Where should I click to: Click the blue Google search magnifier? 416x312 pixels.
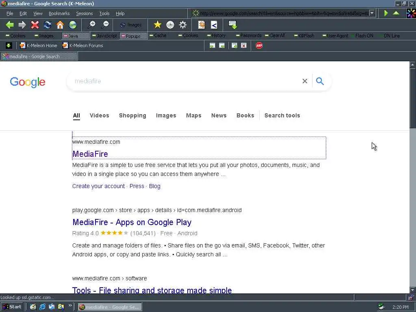320,81
